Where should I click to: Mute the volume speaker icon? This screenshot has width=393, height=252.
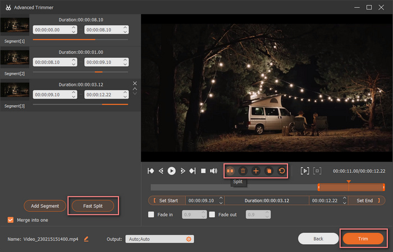[x=213, y=171]
